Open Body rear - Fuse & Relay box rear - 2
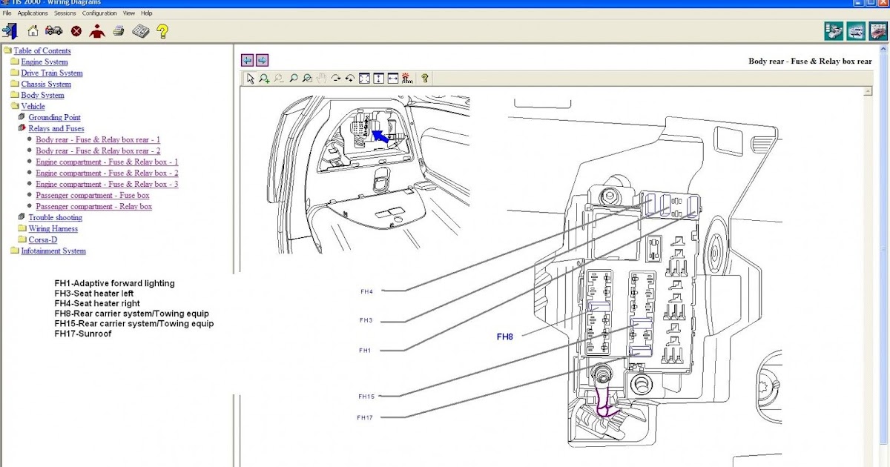The height and width of the screenshot is (467, 890). [x=98, y=150]
